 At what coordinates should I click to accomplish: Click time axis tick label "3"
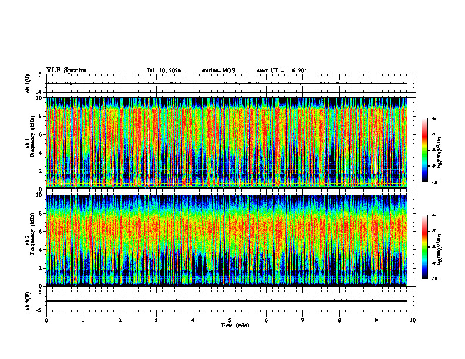pos(156,320)
